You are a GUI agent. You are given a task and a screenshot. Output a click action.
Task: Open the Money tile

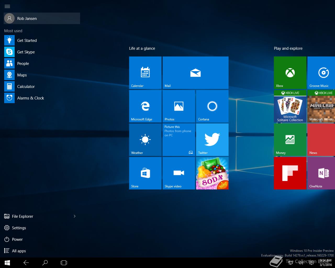pos(290,140)
